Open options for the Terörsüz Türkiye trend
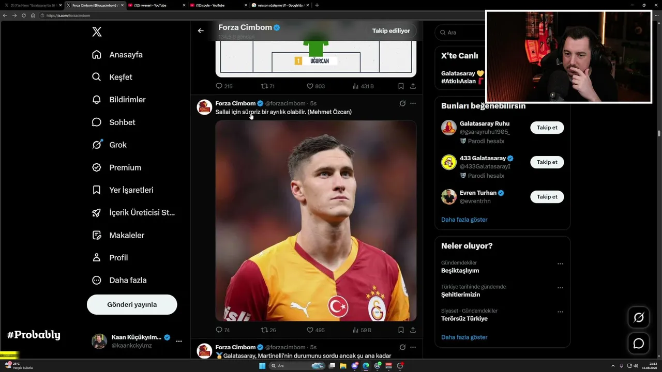Viewport: 662px width, 372px height. click(x=560, y=312)
